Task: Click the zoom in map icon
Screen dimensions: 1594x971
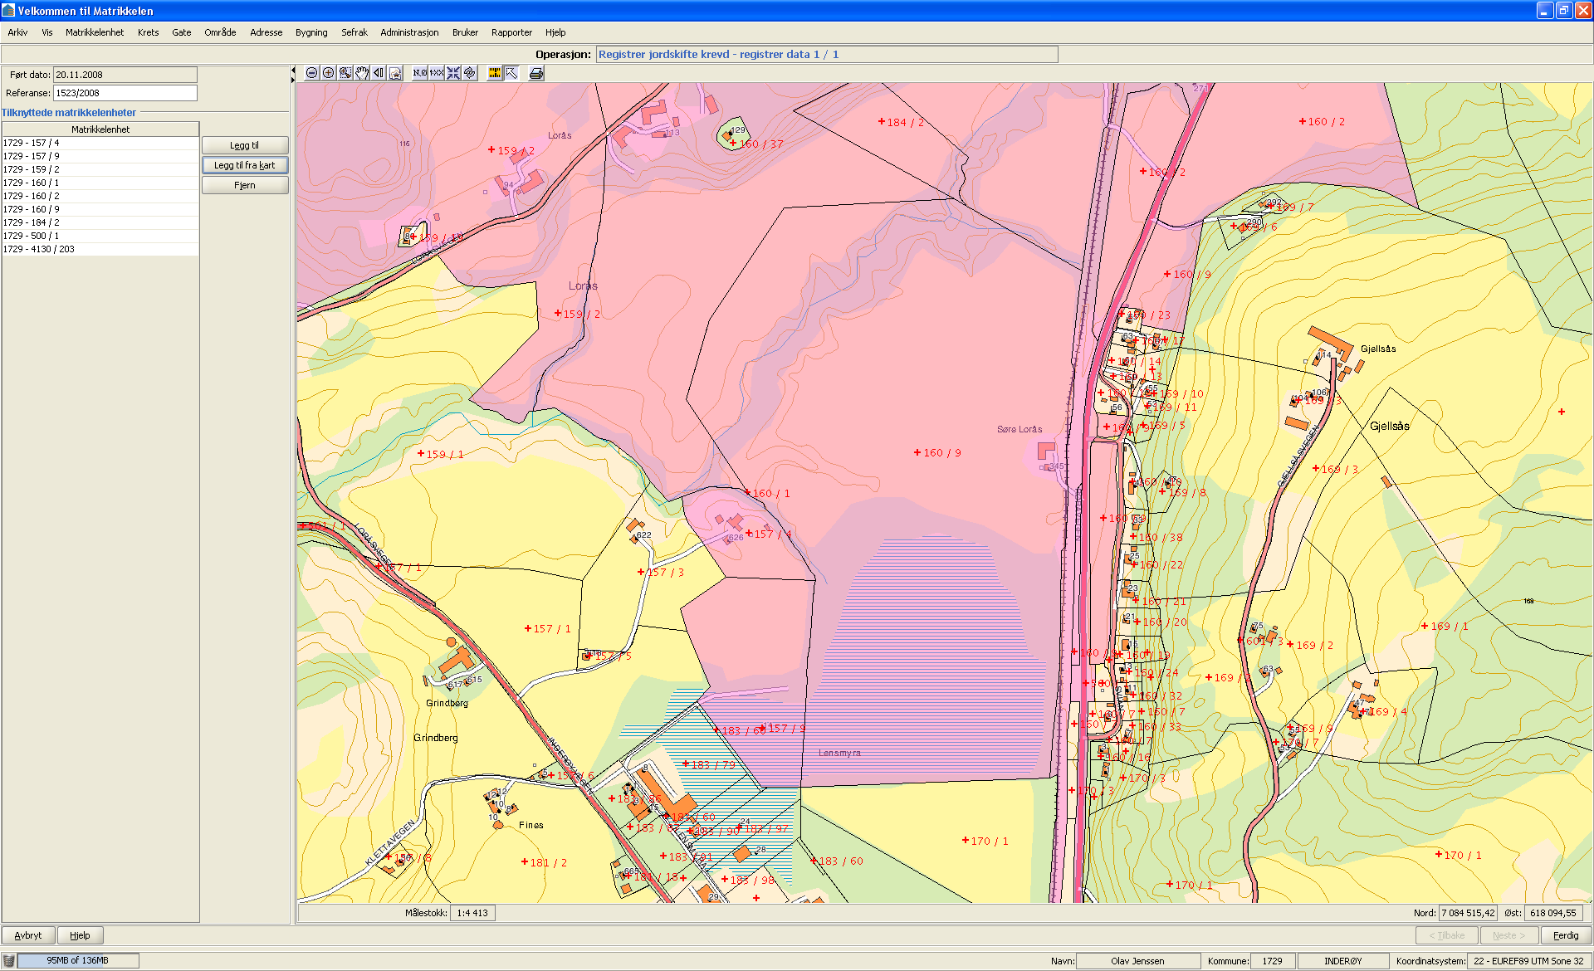Action: coord(328,73)
